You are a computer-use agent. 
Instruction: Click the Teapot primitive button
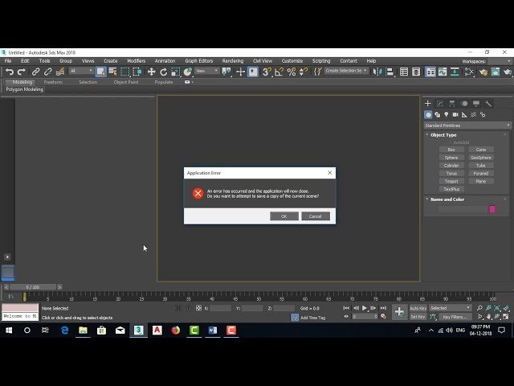click(x=451, y=181)
